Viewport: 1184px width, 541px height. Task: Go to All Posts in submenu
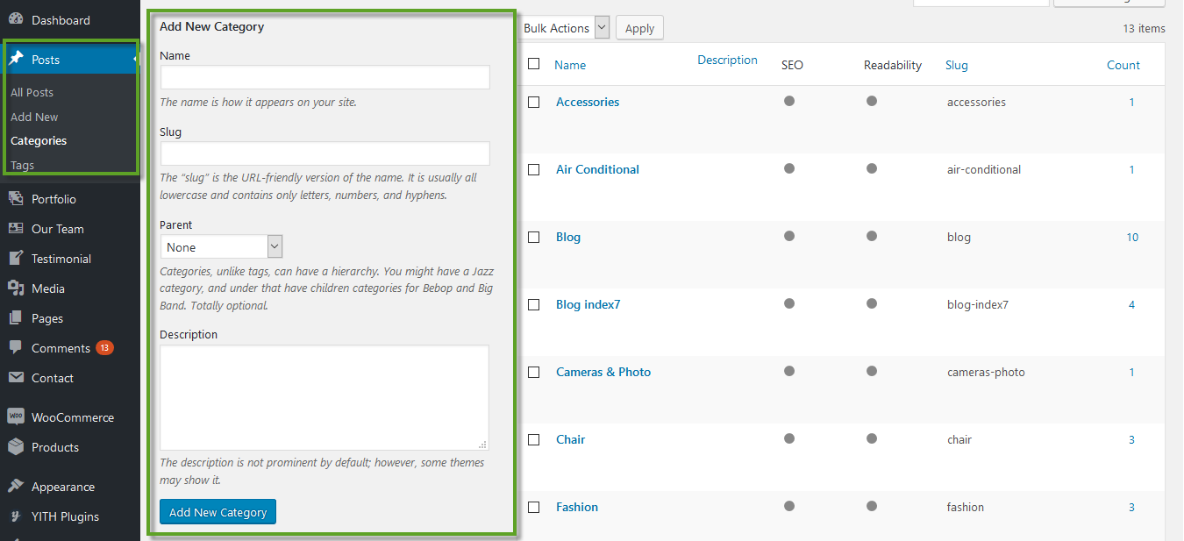[x=32, y=92]
